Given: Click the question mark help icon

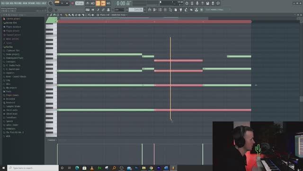Looking at the screenshot, I should tap(202, 3).
